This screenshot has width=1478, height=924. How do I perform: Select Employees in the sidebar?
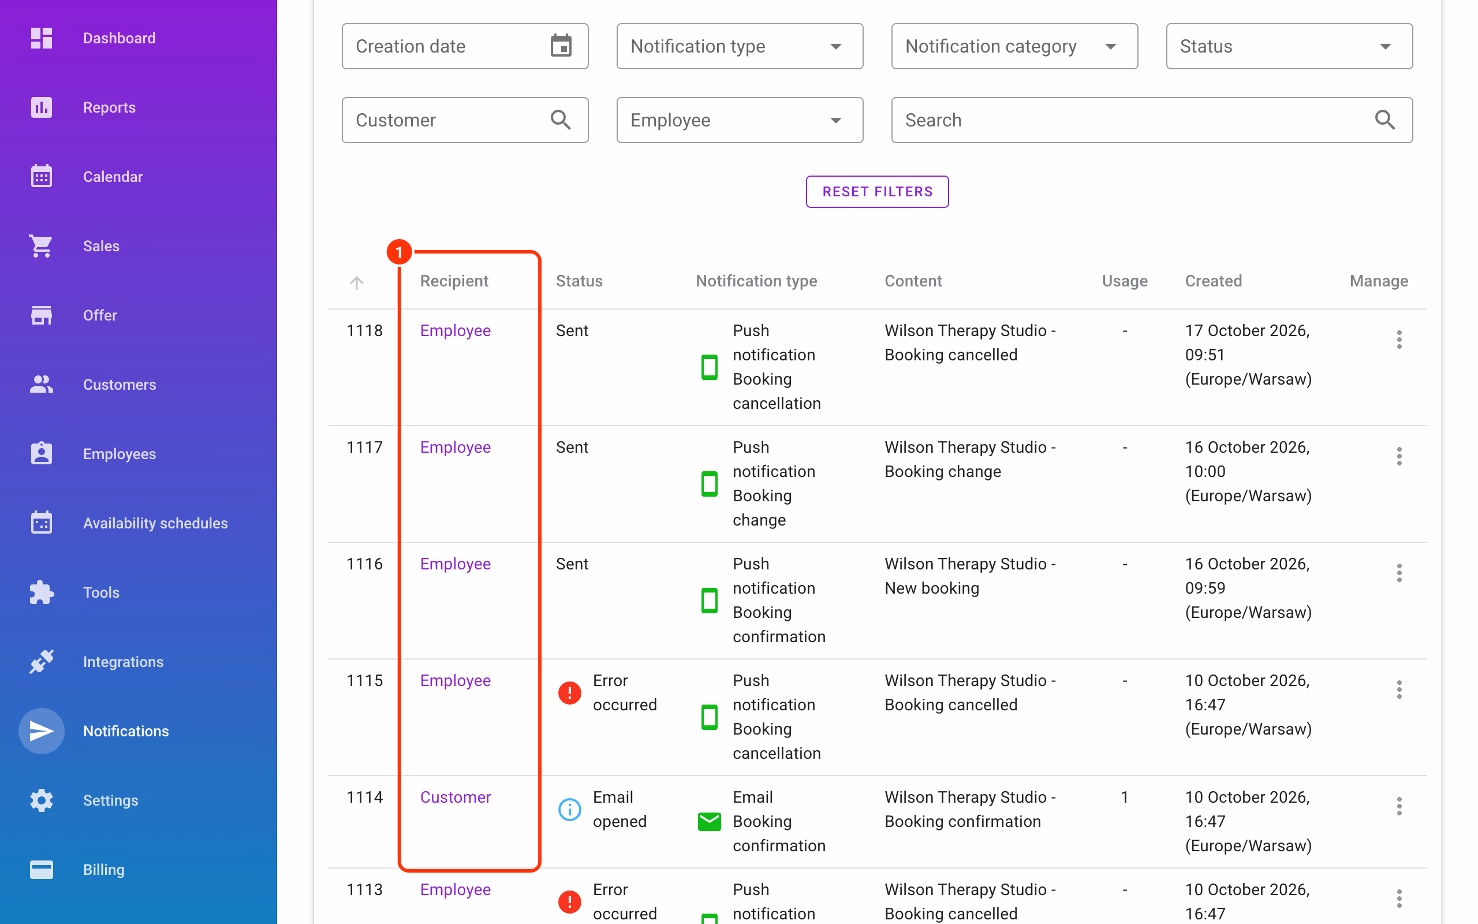120,453
